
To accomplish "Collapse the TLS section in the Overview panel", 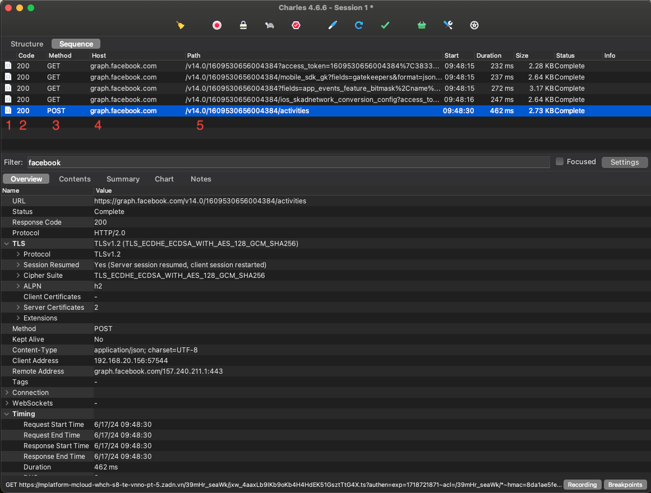I will point(6,243).
